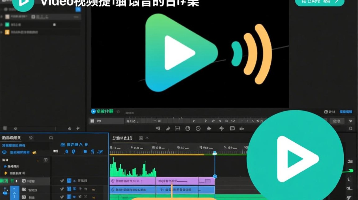Click the video preview showing the play logo

[190, 53]
